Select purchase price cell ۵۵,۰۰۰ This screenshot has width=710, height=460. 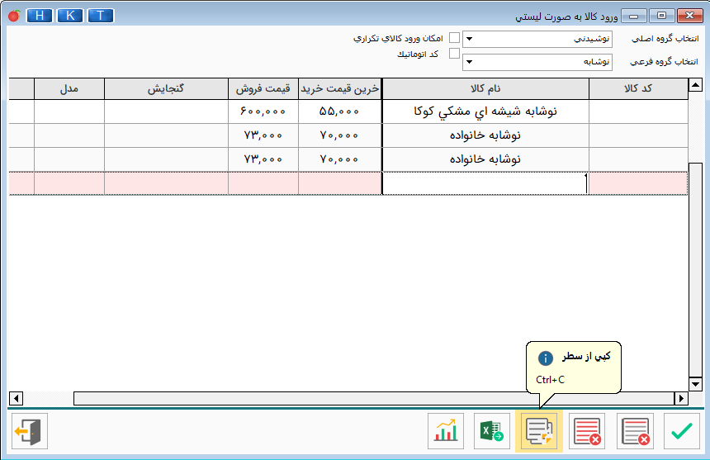(x=339, y=111)
